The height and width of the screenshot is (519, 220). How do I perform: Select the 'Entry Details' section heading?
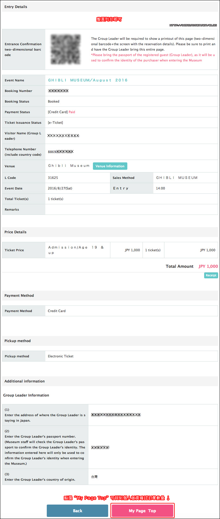(16, 7)
